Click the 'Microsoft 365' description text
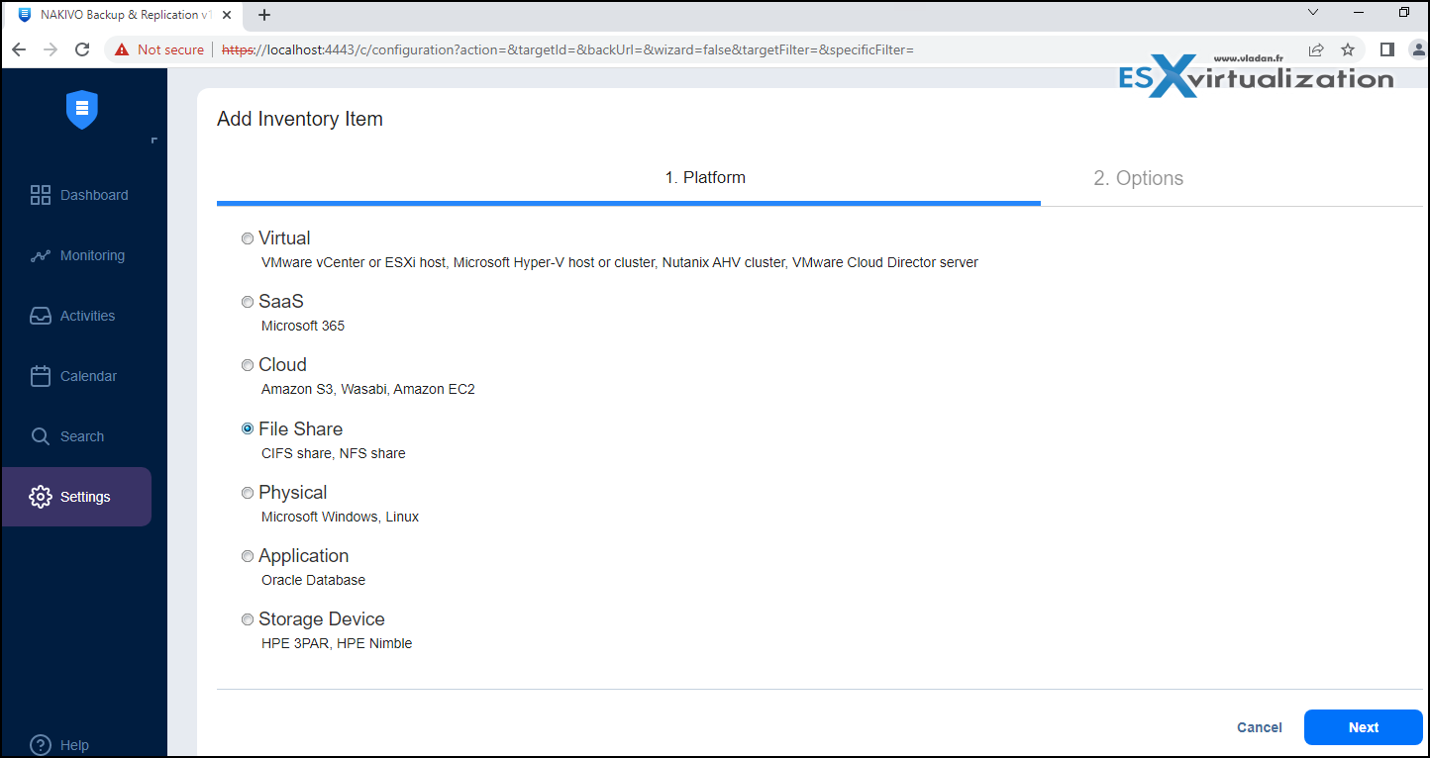Image resolution: width=1430 pixels, height=758 pixels. [303, 326]
